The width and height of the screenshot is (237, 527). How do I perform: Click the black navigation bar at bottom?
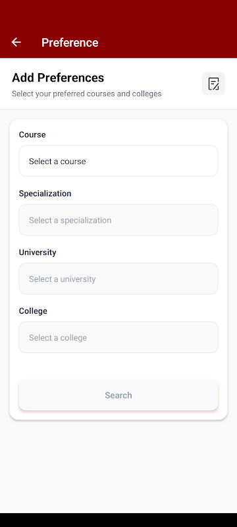[x=118, y=520]
